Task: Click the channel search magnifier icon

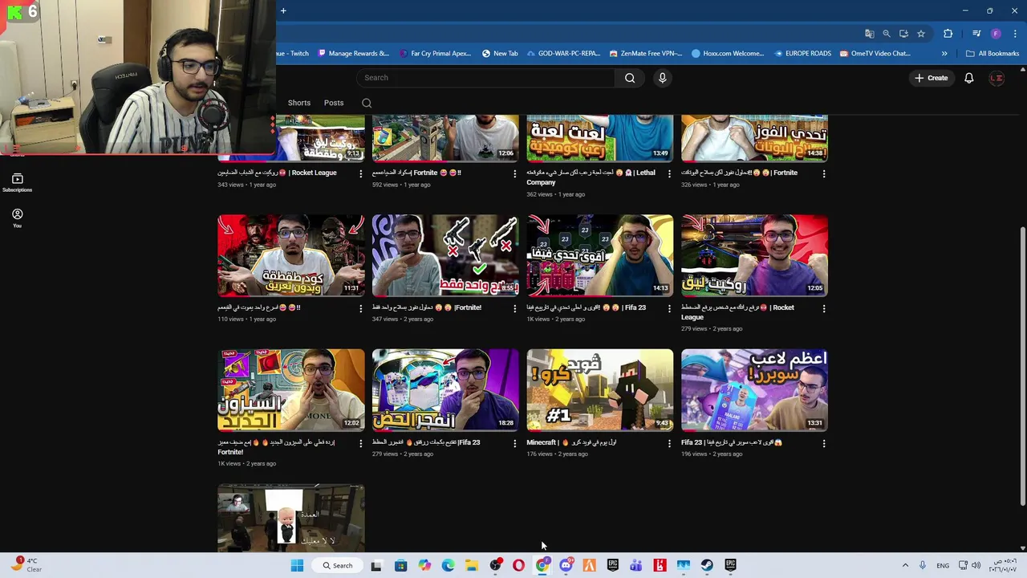Action: [367, 103]
